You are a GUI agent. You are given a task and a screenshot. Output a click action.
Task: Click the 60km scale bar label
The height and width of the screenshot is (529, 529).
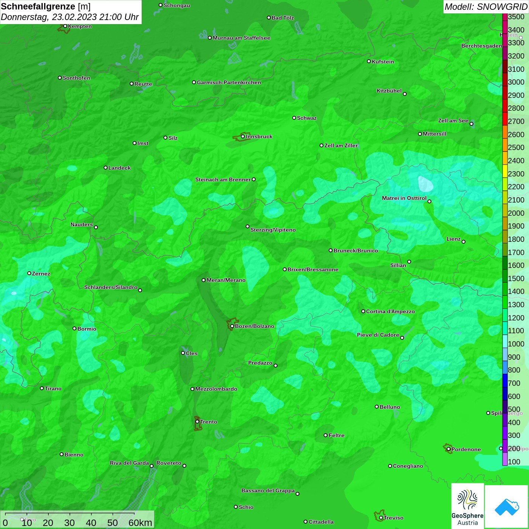point(140,523)
